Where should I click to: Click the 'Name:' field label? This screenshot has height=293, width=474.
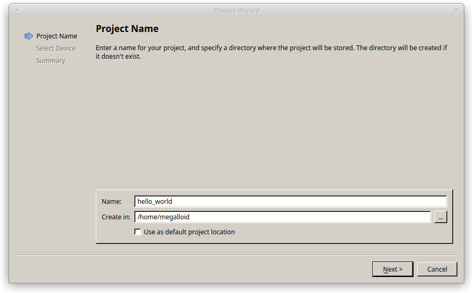click(x=111, y=202)
